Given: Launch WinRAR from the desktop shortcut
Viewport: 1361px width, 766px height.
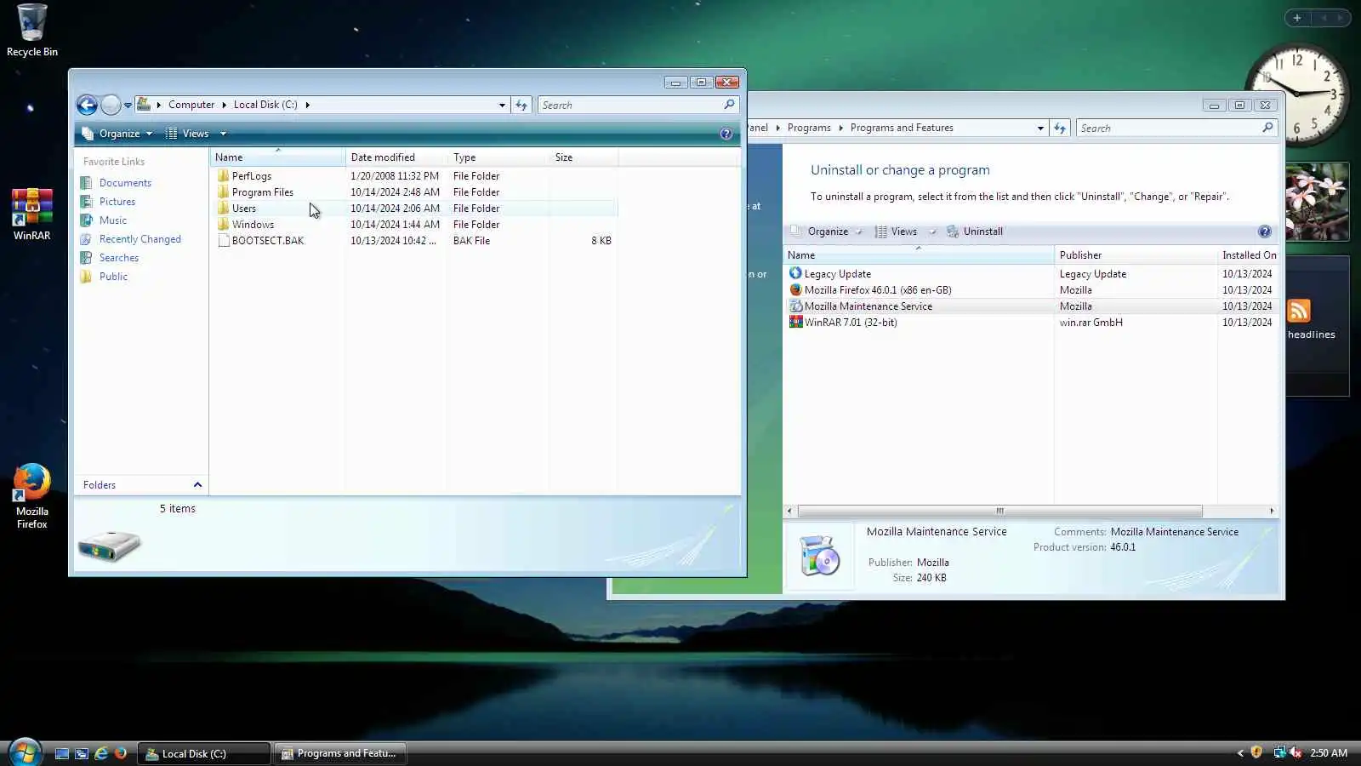Looking at the screenshot, I should (31, 214).
